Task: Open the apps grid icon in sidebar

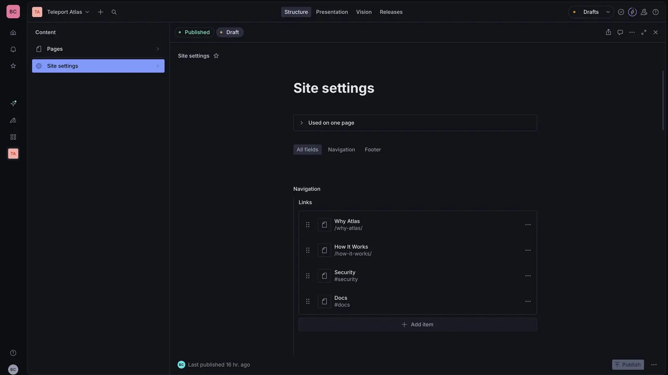Action: 13,137
